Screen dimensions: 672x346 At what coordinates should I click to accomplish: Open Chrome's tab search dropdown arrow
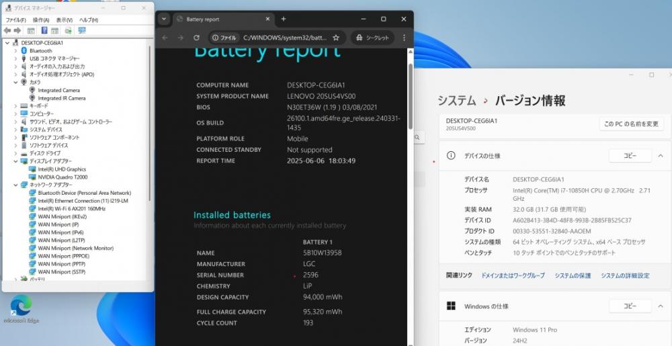coord(164,19)
